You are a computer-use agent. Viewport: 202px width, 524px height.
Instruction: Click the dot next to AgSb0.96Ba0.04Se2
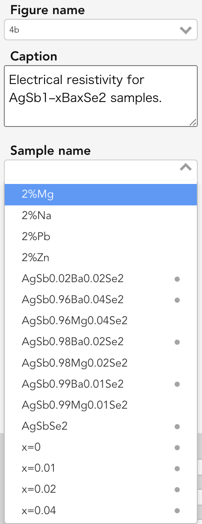[x=177, y=300]
